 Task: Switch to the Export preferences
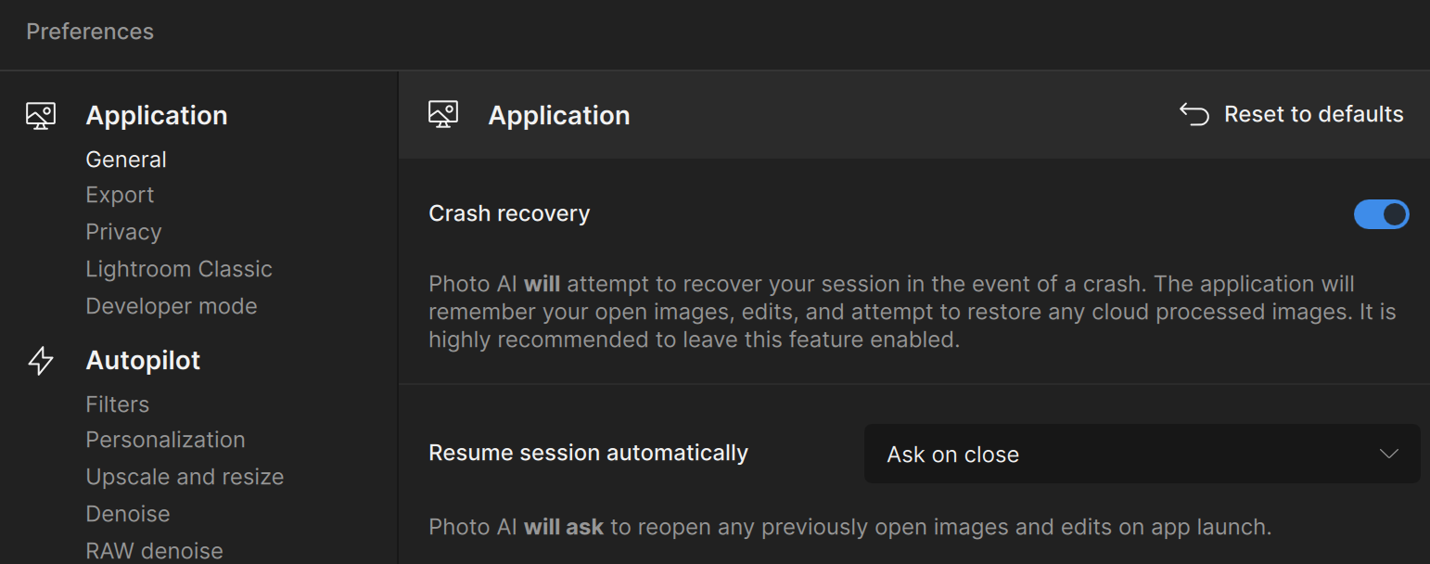pyautogui.click(x=120, y=195)
